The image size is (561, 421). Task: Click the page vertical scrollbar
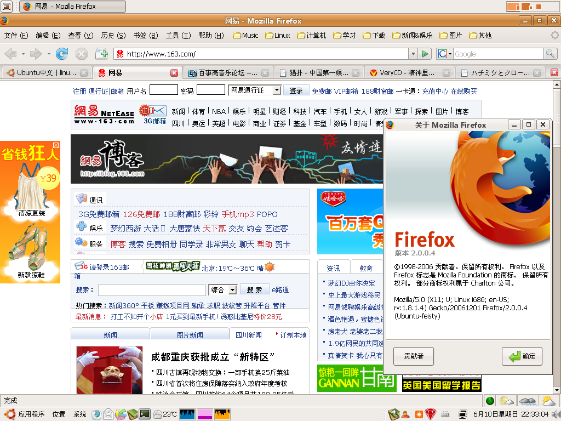[557, 237]
